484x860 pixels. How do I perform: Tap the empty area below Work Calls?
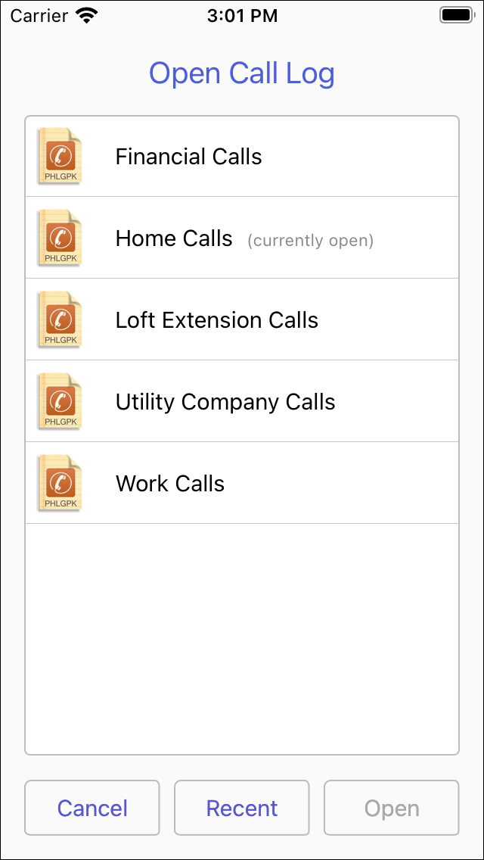[242, 637]
